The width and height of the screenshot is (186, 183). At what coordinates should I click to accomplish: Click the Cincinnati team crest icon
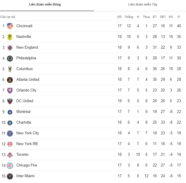click(10, 26)
